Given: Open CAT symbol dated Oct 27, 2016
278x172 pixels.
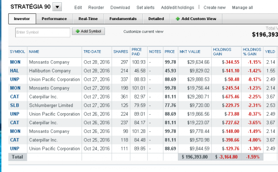Looking at the screenshot, I should [x=14, y=97].
